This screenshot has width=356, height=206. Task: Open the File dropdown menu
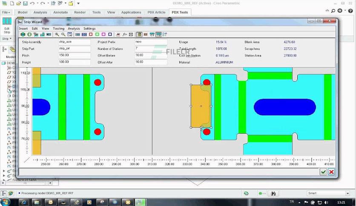tap(6, 12)
